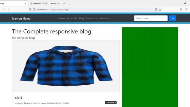Open the shield tracking protection icon
This screenshot has height=107, width=190.
[x=30, y=10]
